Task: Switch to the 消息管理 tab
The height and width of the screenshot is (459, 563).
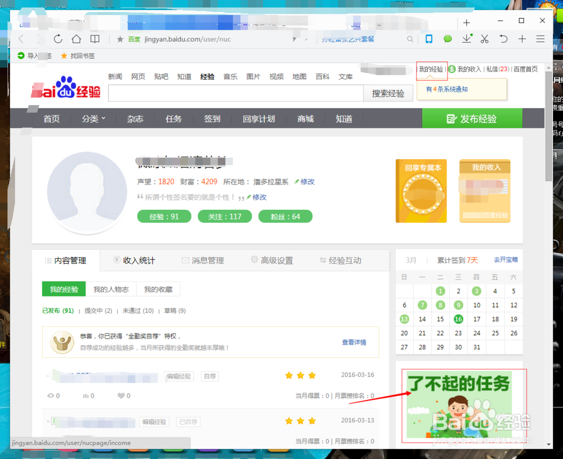Action: [x=203, y=260]
